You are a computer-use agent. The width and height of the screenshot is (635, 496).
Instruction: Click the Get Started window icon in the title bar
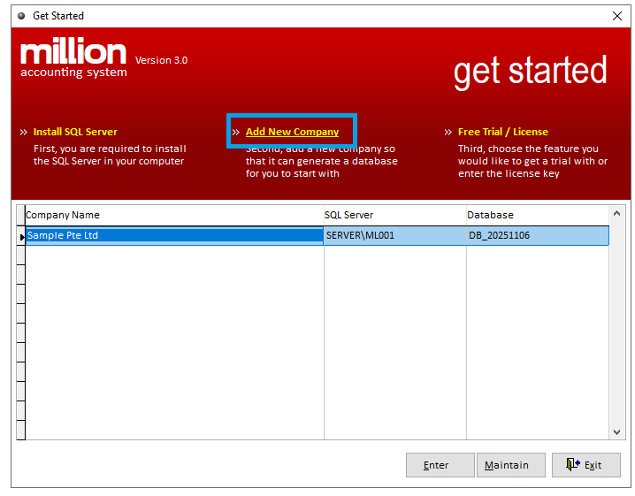pyautogui.click(x=21, y=16)
